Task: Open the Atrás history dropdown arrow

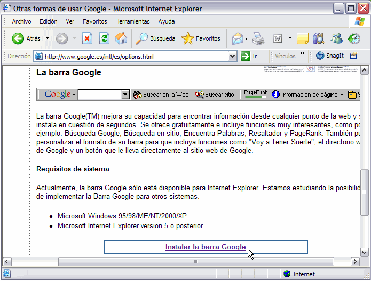Action: pyautogui.click(x=47, y=38)
